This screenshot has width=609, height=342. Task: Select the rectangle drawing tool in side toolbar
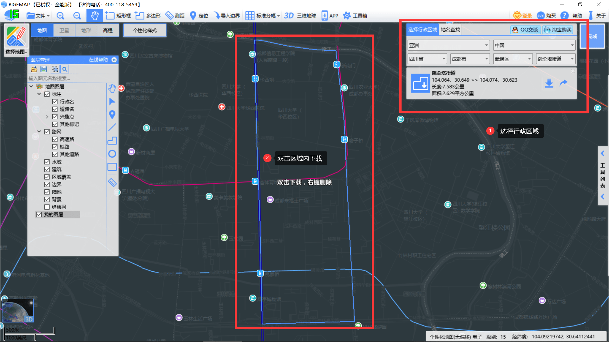click(112, 167)
